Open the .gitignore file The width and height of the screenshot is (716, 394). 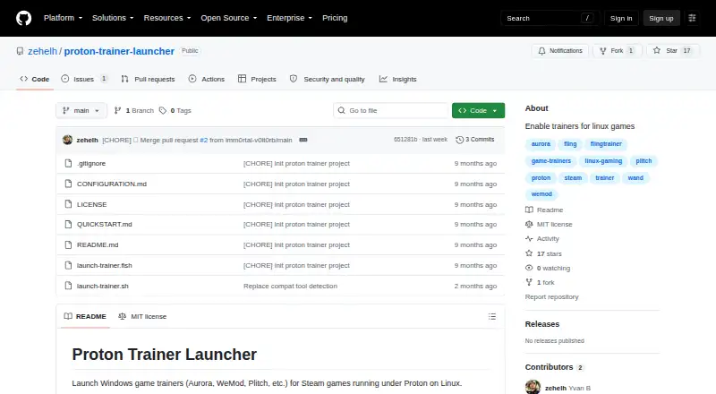tap(91, 163)
